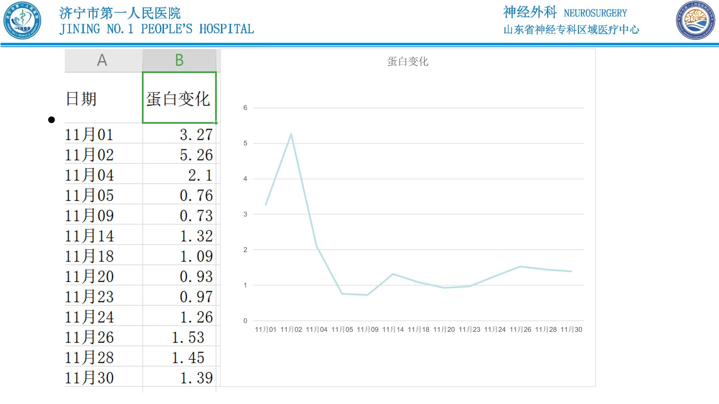Screen dimensions: 719x404
Task: Click x-axis label 11月14 on chart
Action: (x=393, y=330)
